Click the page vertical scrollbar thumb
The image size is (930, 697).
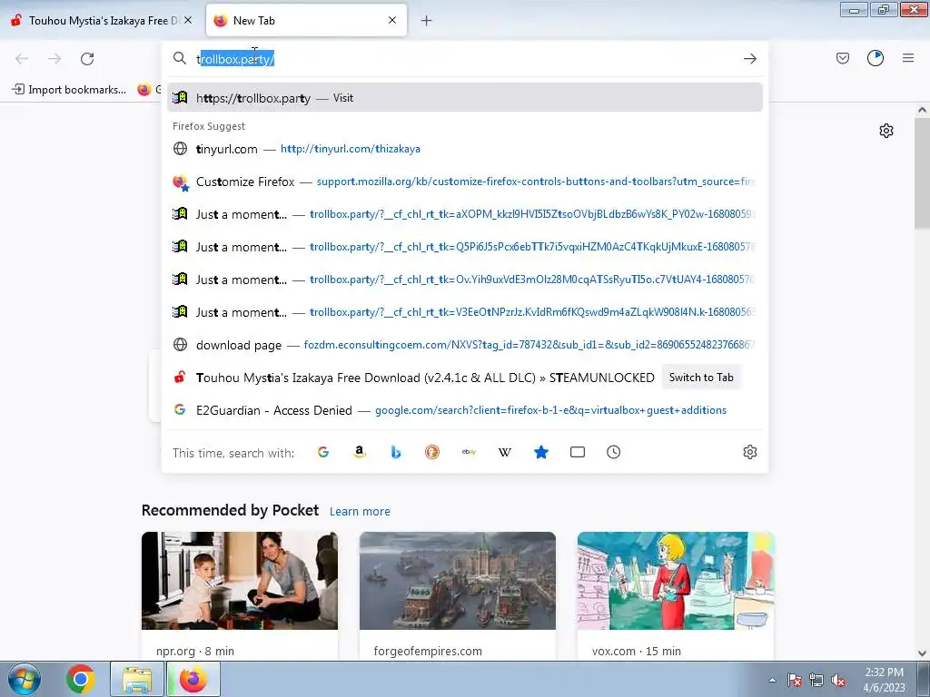coord(922,172)
